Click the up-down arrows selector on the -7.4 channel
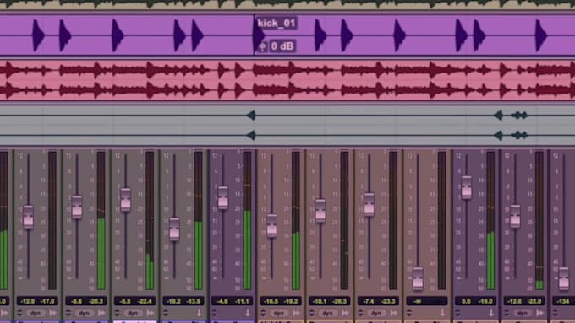Viewport: 575px width, 323px height. (x=360, y=313)
